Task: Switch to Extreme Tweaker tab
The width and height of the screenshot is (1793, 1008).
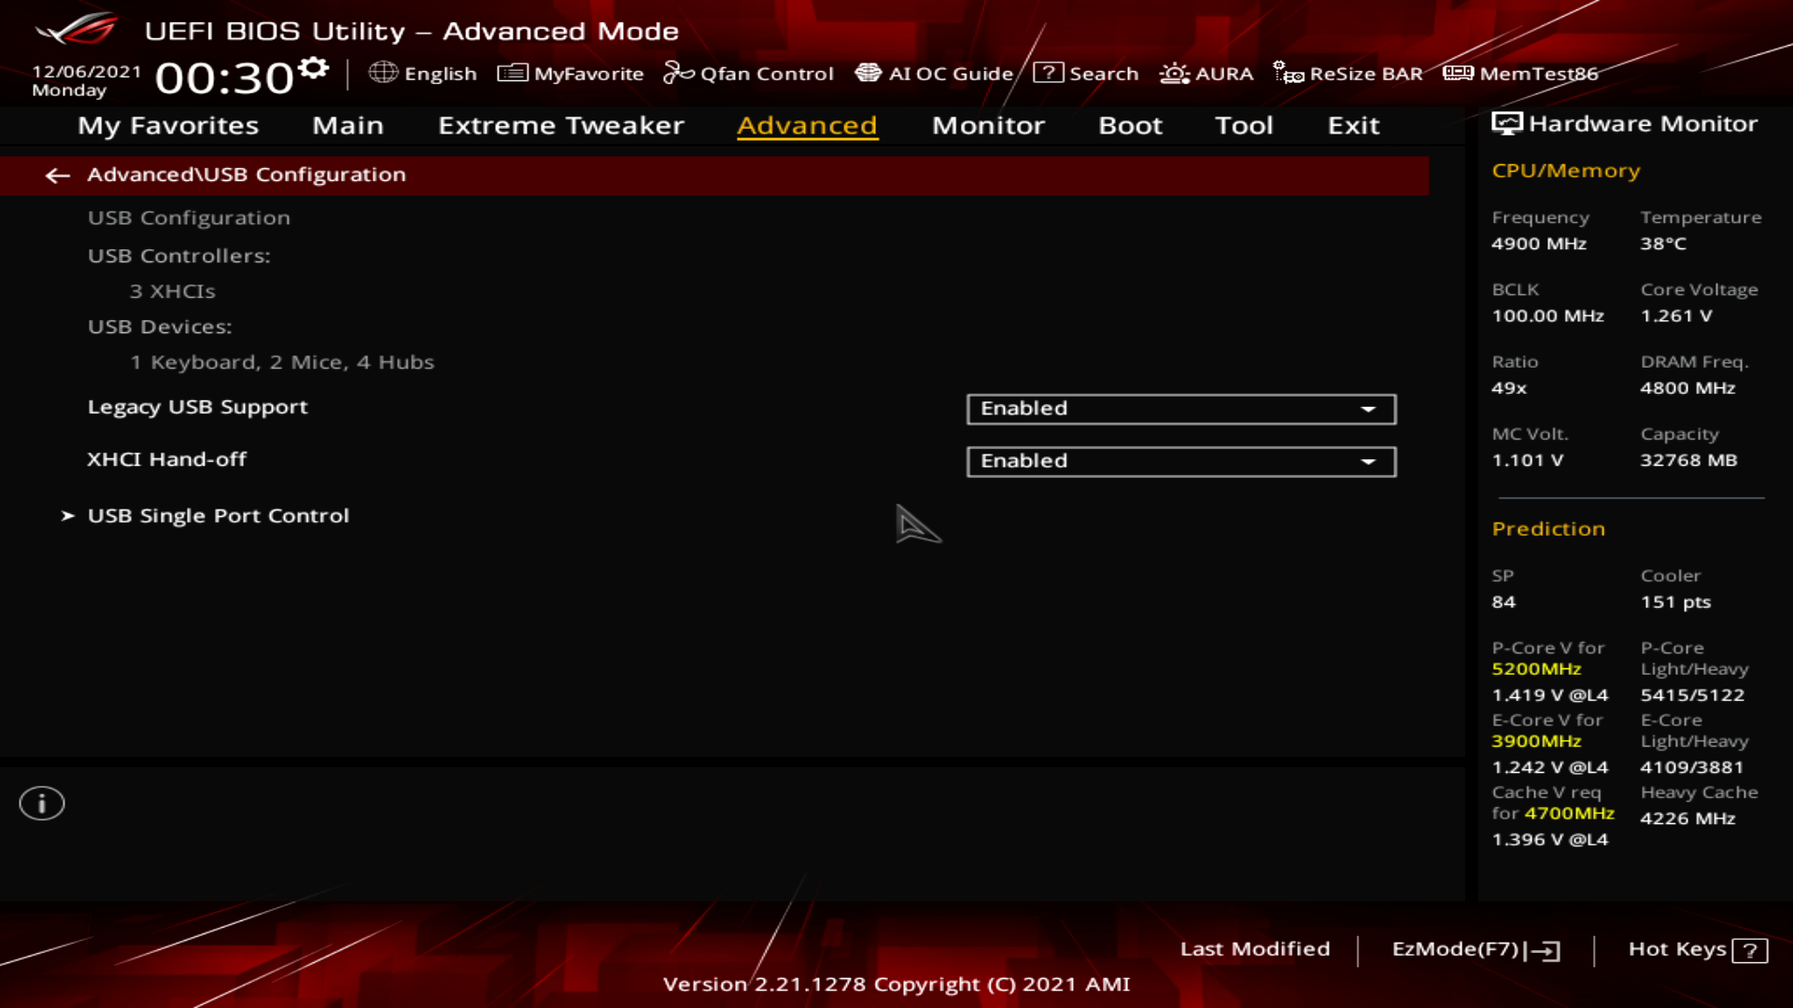Action: click(x=560, y=125)
